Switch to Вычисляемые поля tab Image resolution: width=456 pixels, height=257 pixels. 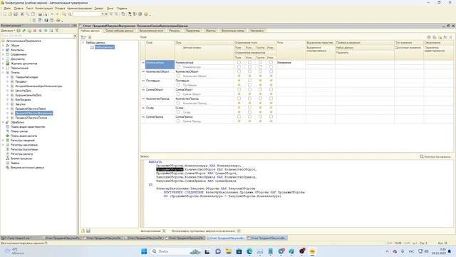(151, 31)
